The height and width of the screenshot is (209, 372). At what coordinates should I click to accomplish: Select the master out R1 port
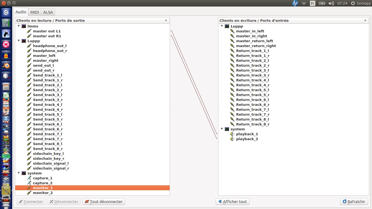click(47, 36)
